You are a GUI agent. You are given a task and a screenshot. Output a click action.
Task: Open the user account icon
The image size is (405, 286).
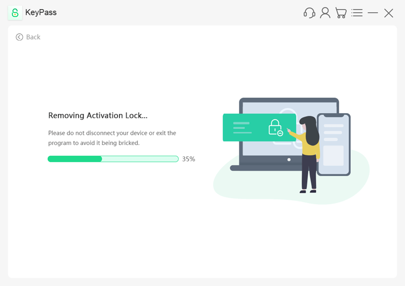click(325, 13)
